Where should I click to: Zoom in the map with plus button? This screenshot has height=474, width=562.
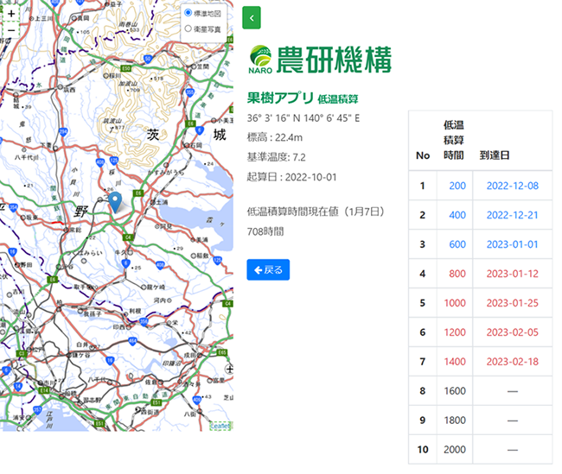(11, 14)
